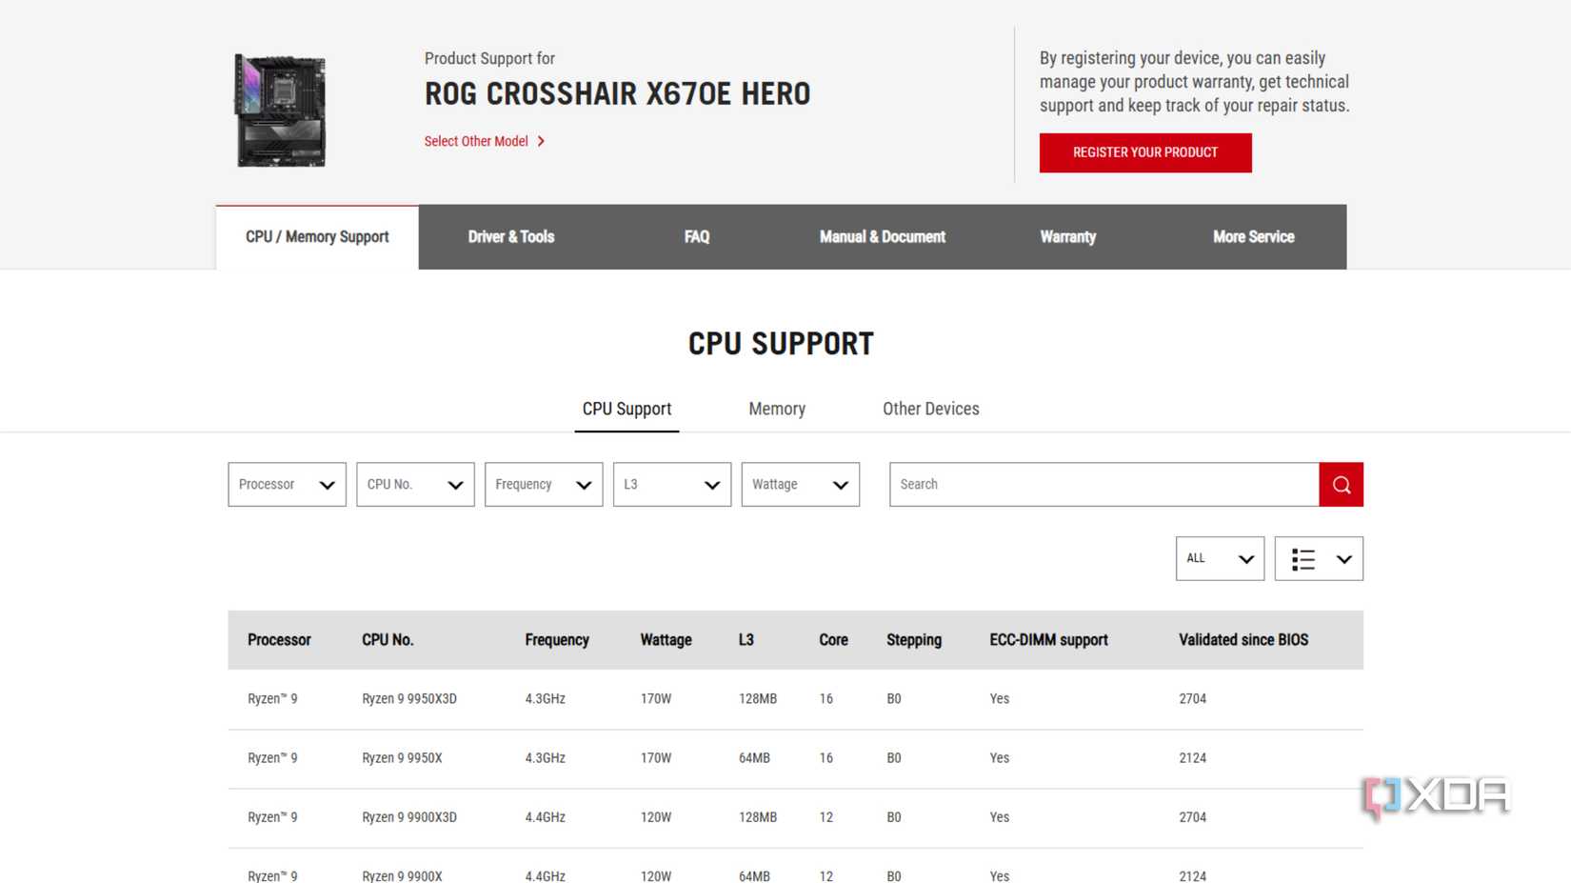Viewport: 1571px width, 883px height.
Task: Click the Ryzen 9 9900X CPU entry
Action: (x=402, y=875)
